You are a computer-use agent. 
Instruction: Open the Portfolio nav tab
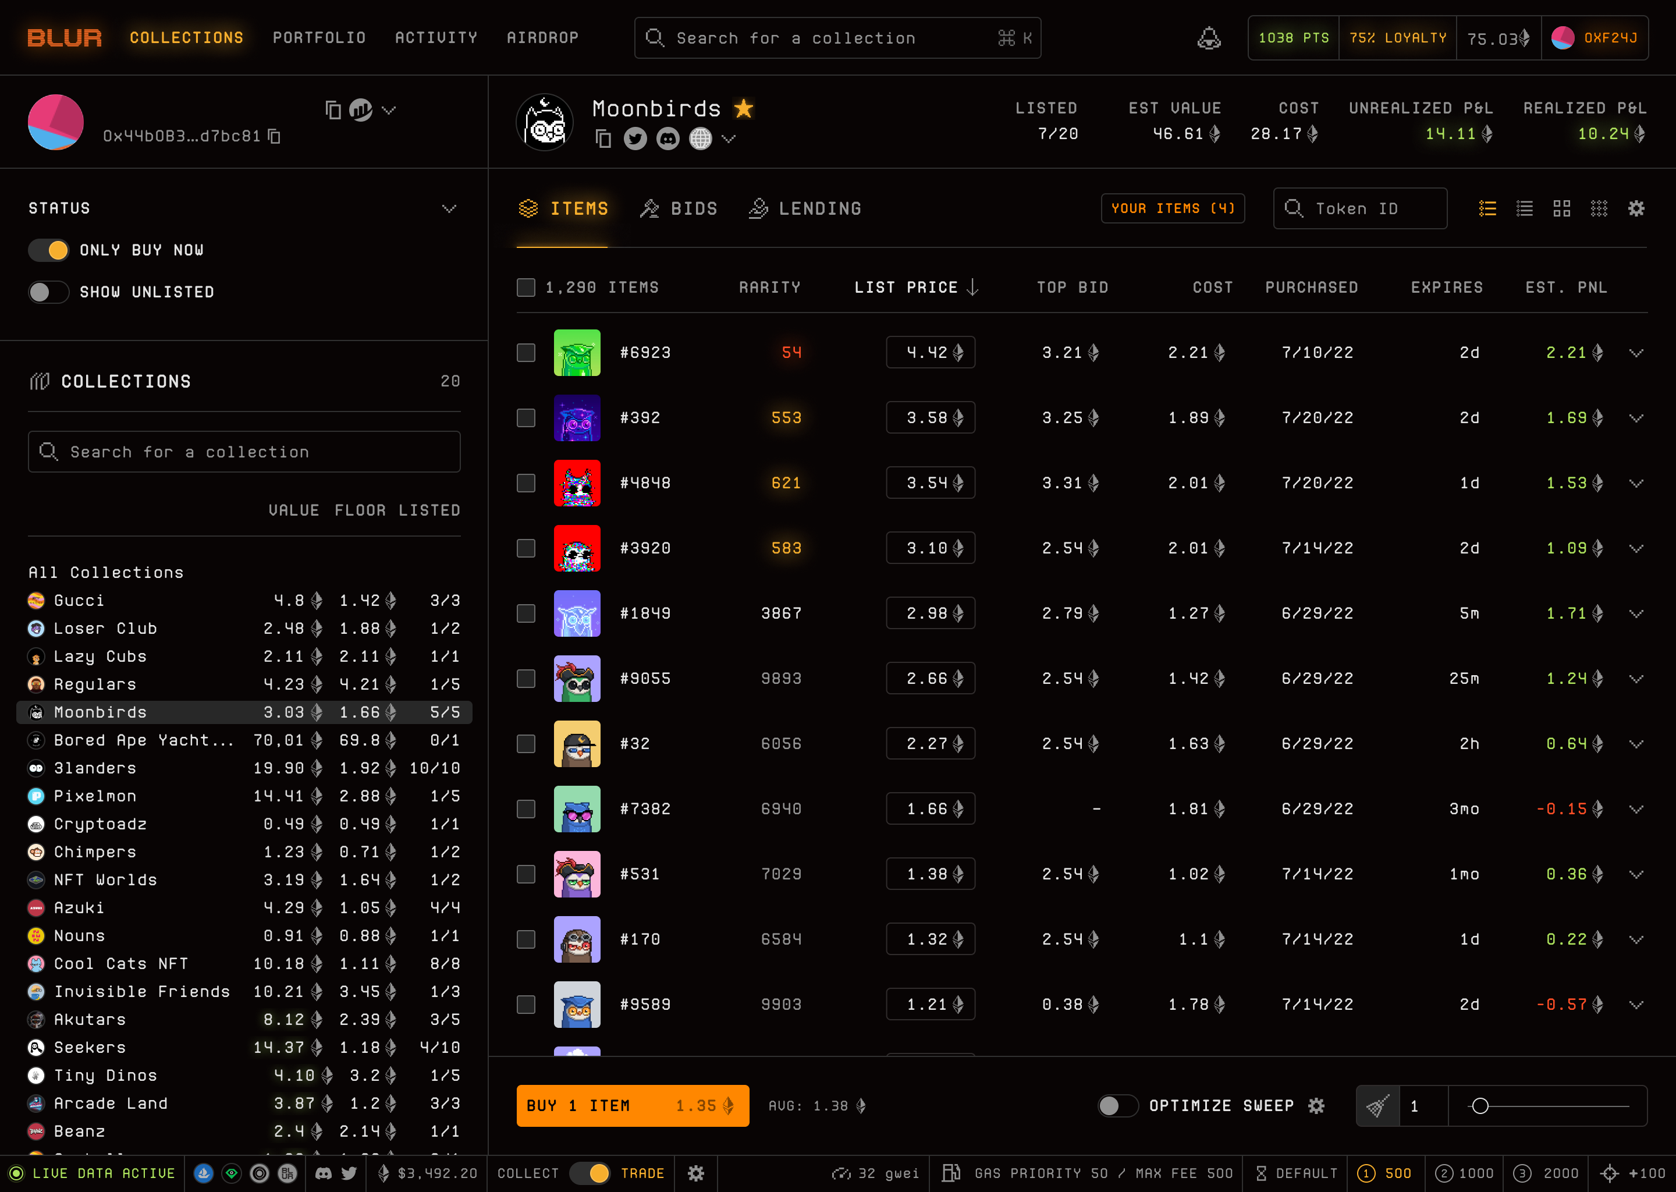pyautogui.click(x=319, y=37)
